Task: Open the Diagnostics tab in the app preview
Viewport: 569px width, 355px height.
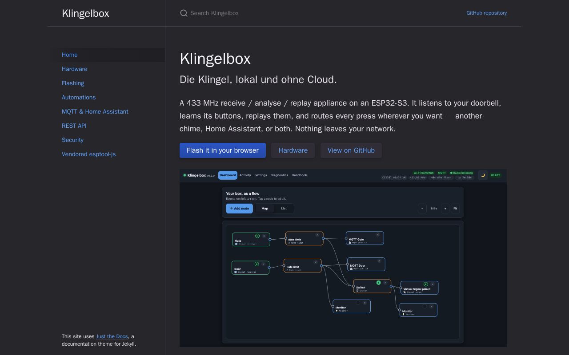Action: pos(279,175)
